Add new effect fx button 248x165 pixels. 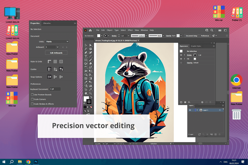coord(189,102)
